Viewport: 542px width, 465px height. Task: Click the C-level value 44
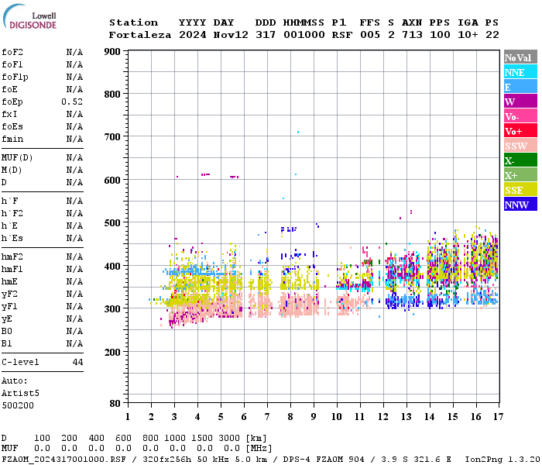coord(77,362)
